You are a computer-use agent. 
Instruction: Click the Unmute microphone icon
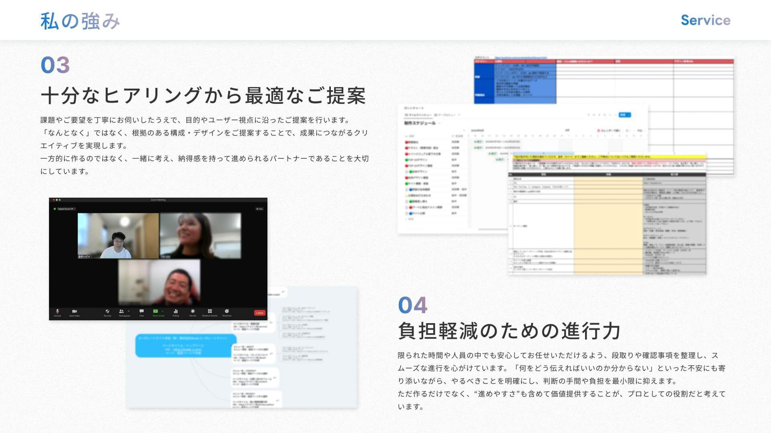coord(57,312)
